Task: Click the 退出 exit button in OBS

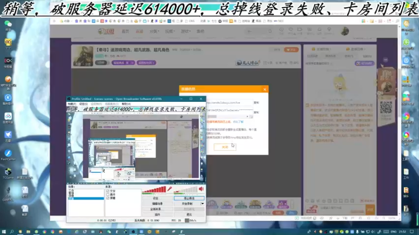Action: click(189, 215)
